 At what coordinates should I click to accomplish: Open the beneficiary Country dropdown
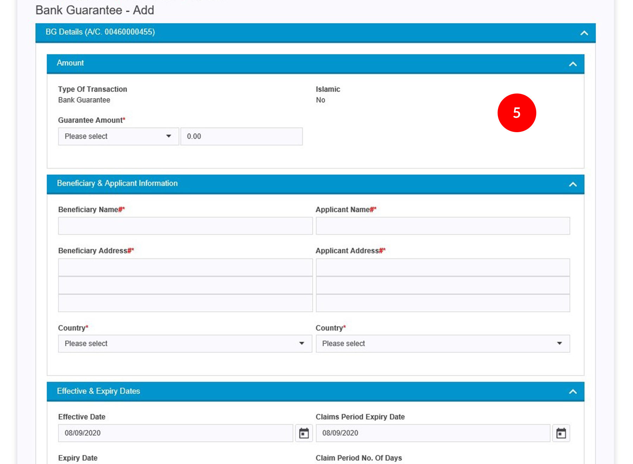click(185, 343)
